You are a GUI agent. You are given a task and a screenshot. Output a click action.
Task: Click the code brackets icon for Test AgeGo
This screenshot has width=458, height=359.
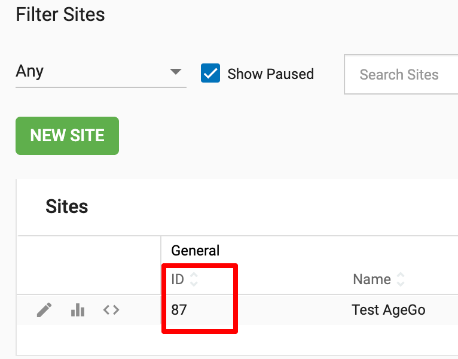111,310
